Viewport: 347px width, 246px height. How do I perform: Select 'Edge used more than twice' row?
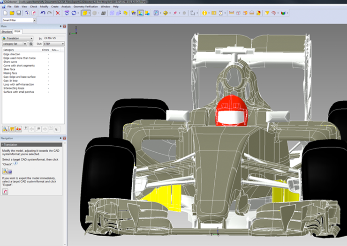[33, 58]
